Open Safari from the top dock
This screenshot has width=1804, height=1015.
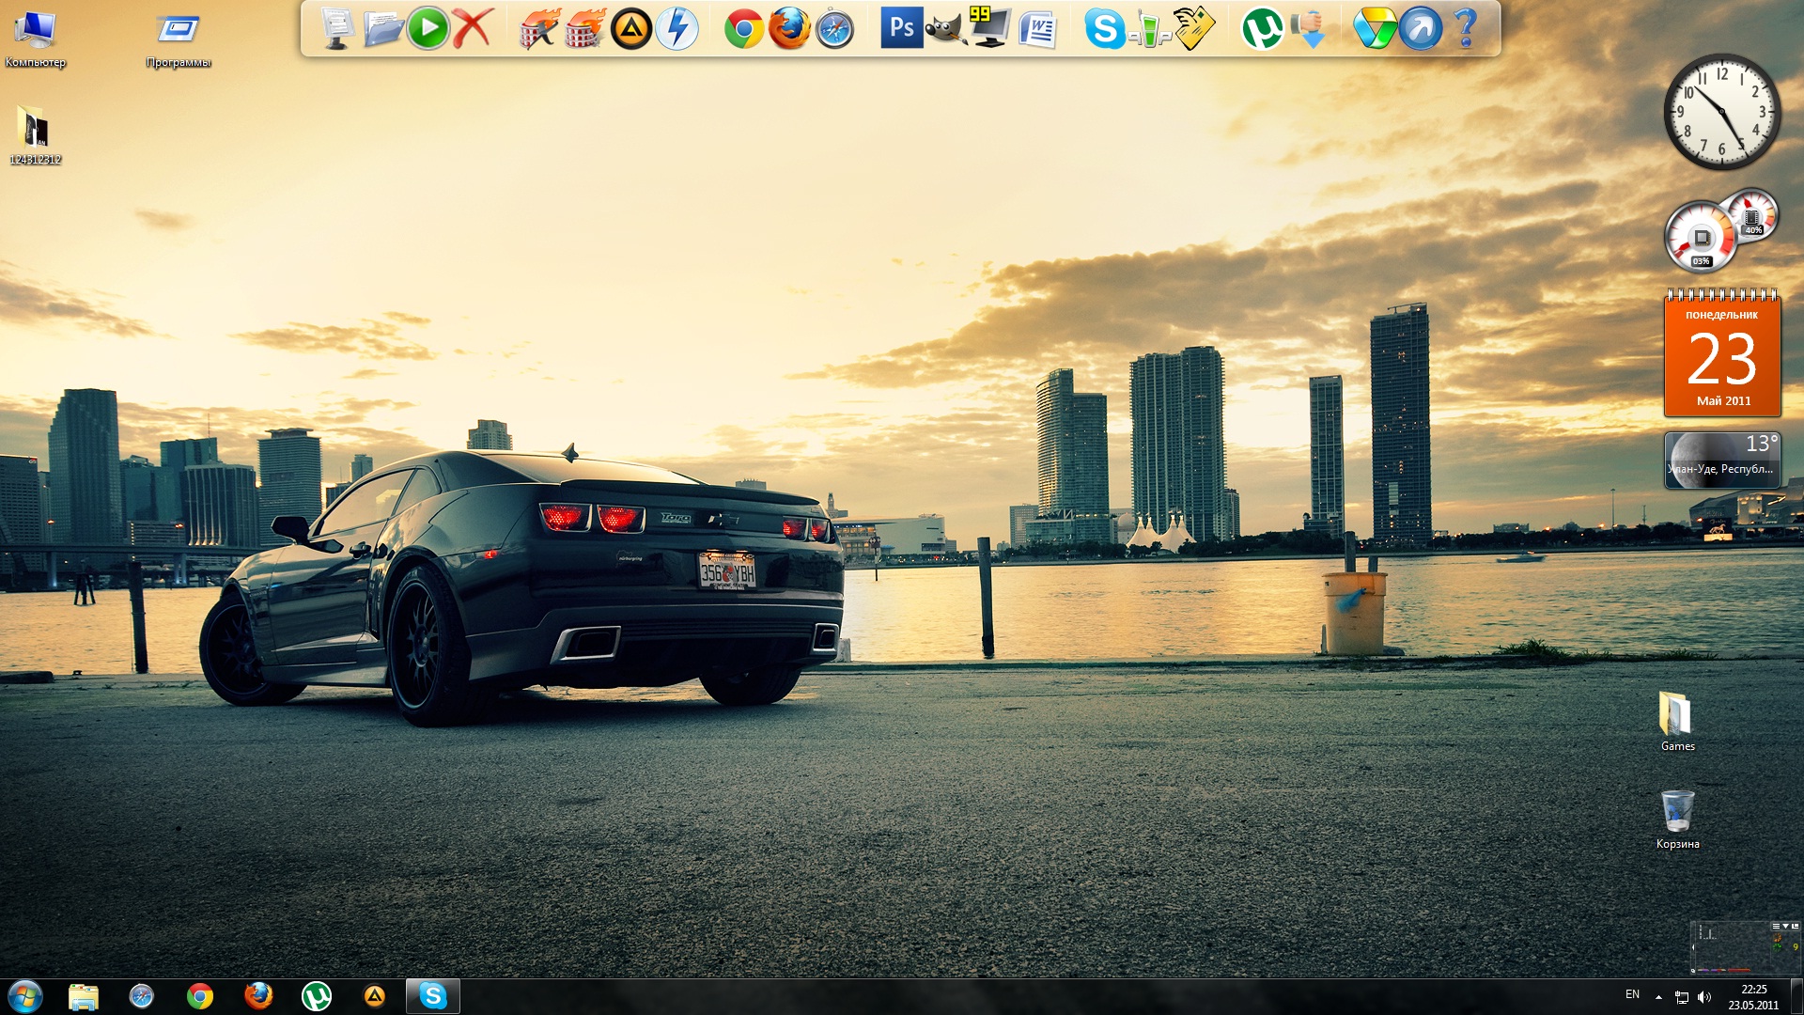(834, 29)
